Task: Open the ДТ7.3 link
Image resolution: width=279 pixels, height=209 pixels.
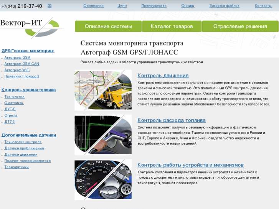Action: (10, 122)
